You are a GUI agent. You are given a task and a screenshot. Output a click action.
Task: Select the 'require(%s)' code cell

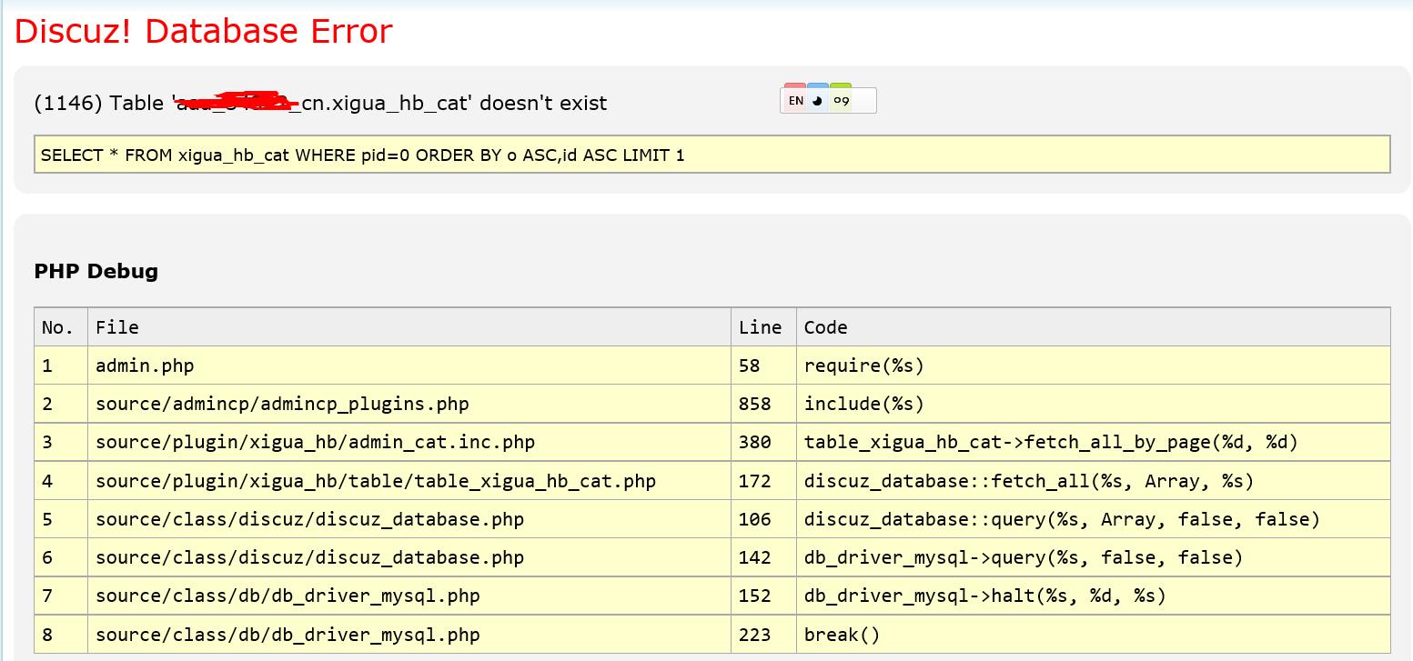[x=1094, y=366]
